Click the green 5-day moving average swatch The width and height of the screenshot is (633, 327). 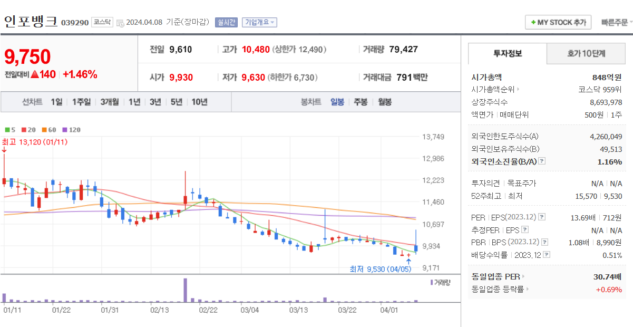[7, 130]
